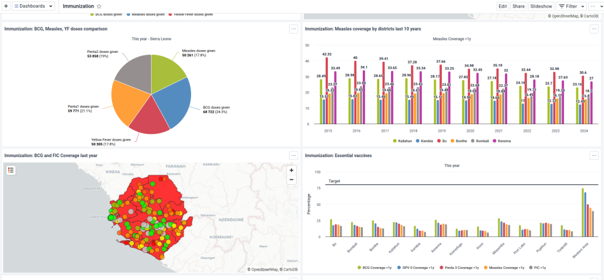Viewport: 604px width, 280px height.
Task: Open the top bar more options menu
Action: coord(593,6)
